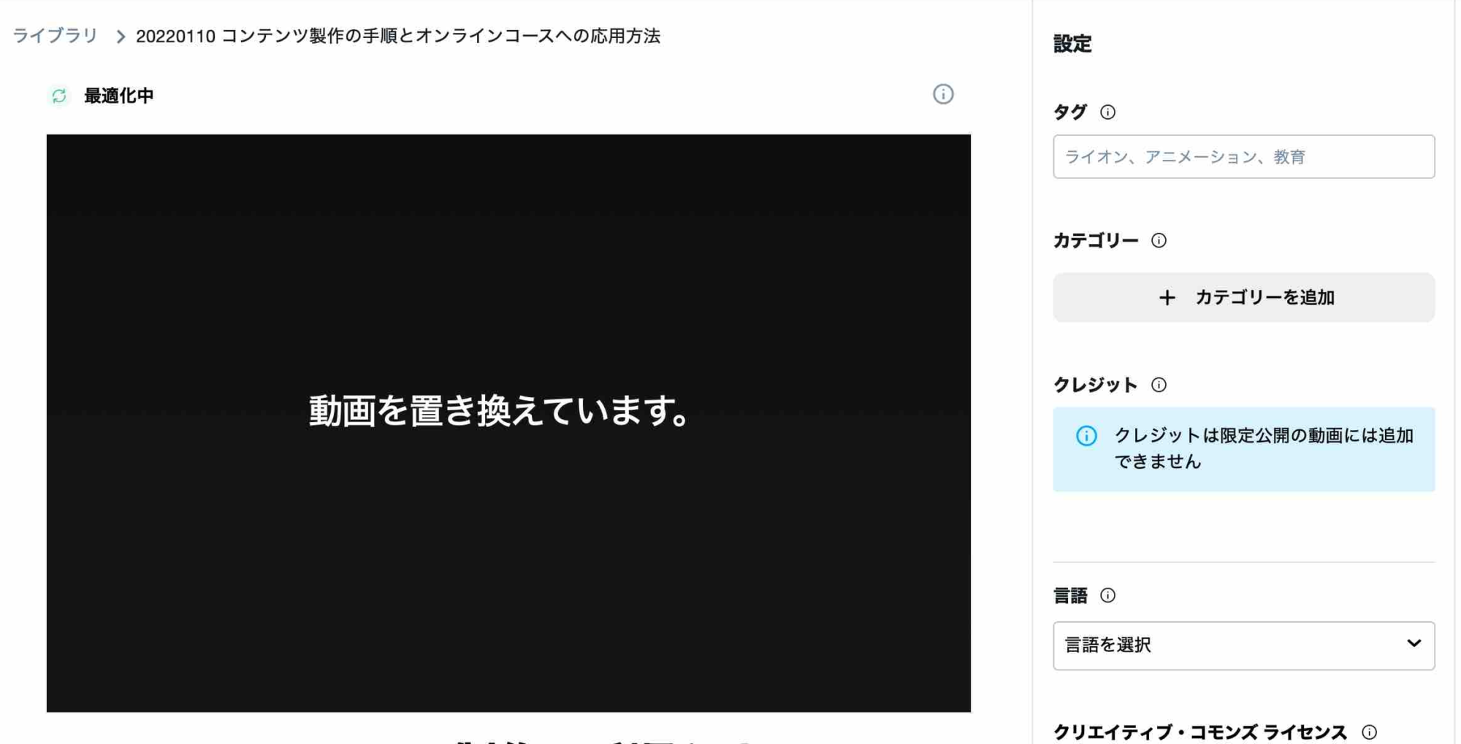Click the info icon next to 言語
This screenshot has width=1461, height=744.
tap(1107, 595)
